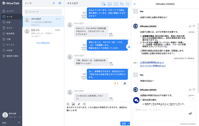Click さらに読み込む to load more talks
199x126 pixels.
point(43,43)
